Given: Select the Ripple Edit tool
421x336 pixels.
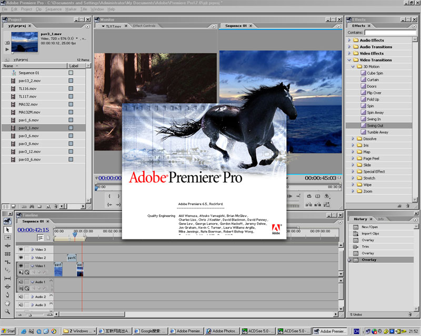Looking at the screenshot, I should coord(7,246).
